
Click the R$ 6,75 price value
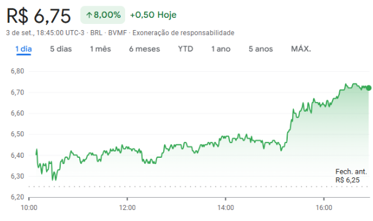click(39, 16)
